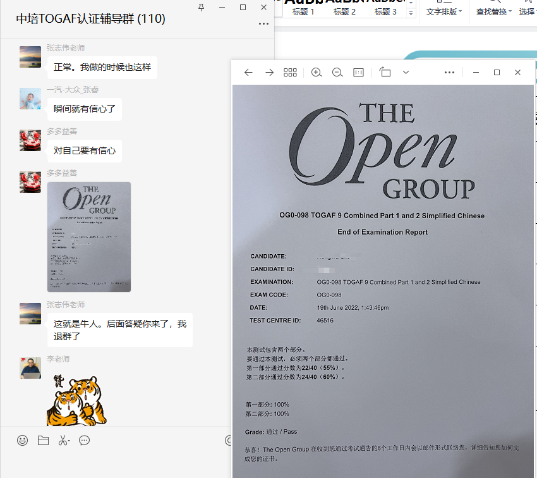Show image at actual 1:1 size
Image resolution: width=537 pixels, height=478 pixels.
[358, 72]
